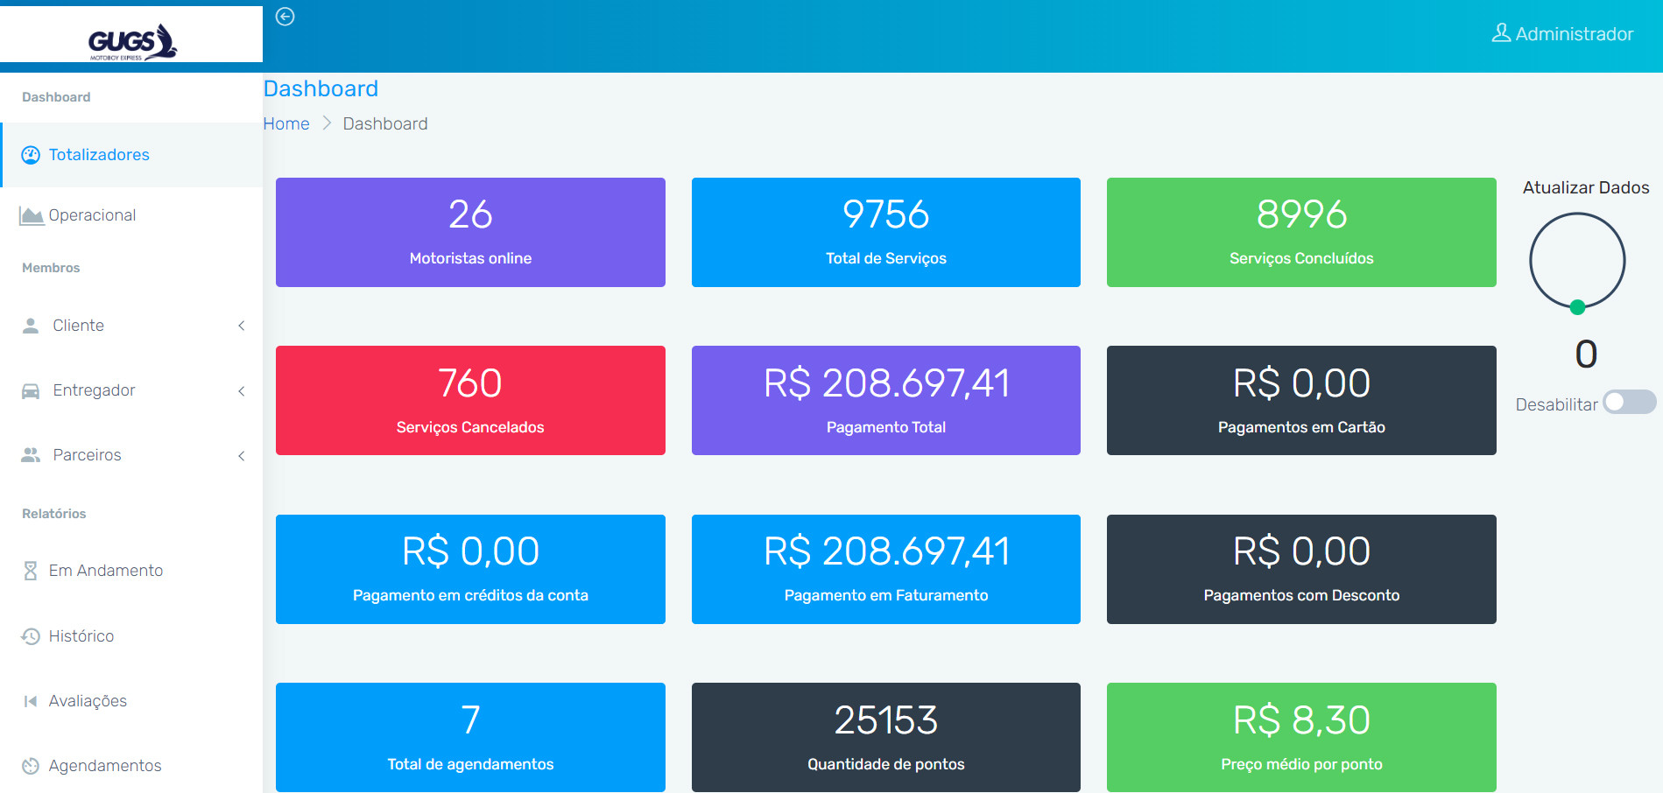Image resolution: width=1663 pixels, height=793 pixels.
Task: Click the Administrador user icon
Action: [x=1501, y=33]
